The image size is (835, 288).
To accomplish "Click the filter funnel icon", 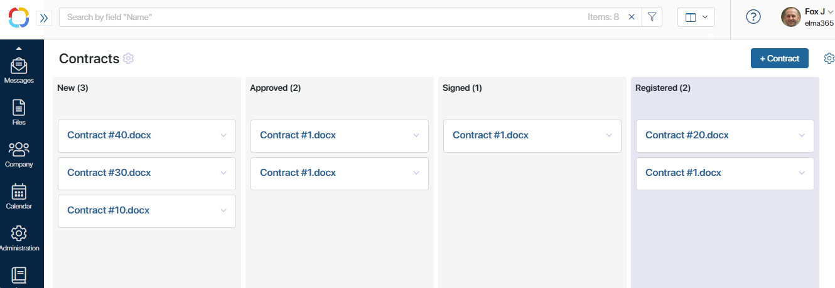I will pyautogui.click(x=652, y=17).
